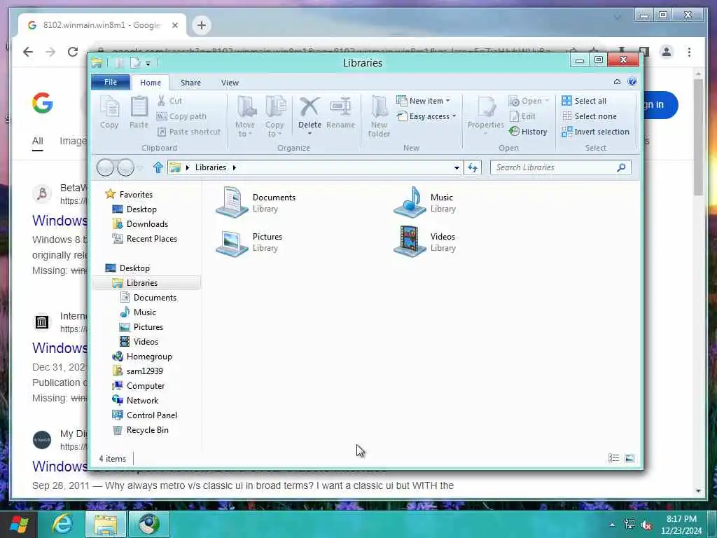Reload the page in Chrome window
This screenshot has height=538, width=717.
pyautogui.click(x=73, y=52)
